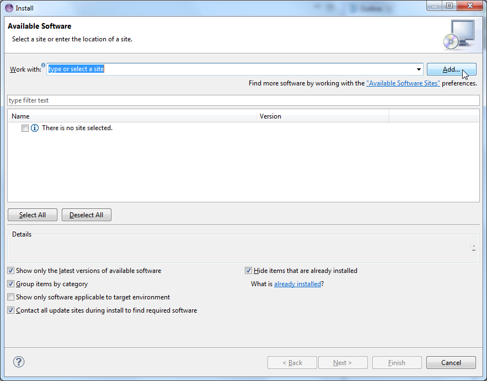Toggle the 'There is no site selected' checkbox

[x=25, y=128]
